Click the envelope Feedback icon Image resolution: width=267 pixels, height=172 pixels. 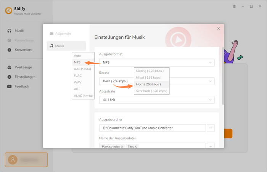click(10, 86)
